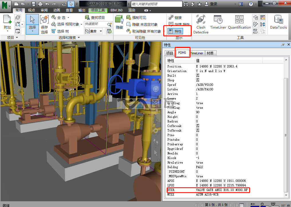Click the File Options icon in the 项目 panel
This screenshot has height=207, width=291.
point(18,31)
